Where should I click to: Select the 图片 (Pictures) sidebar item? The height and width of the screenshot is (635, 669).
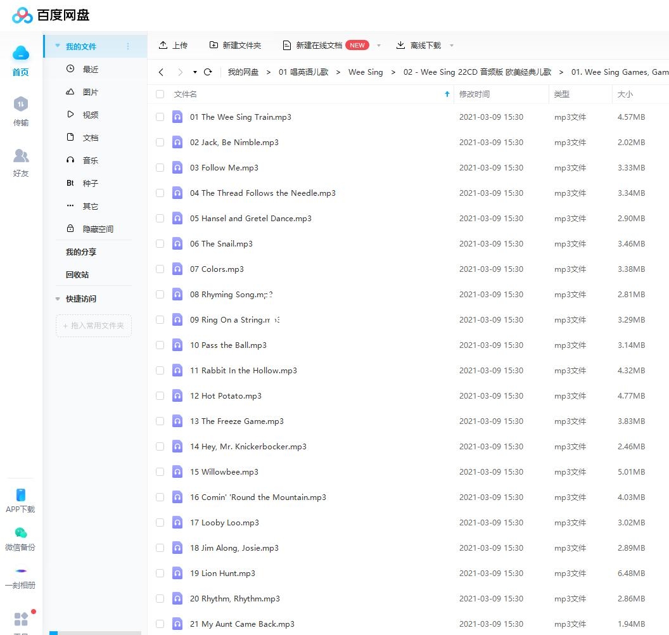[89, 91]
